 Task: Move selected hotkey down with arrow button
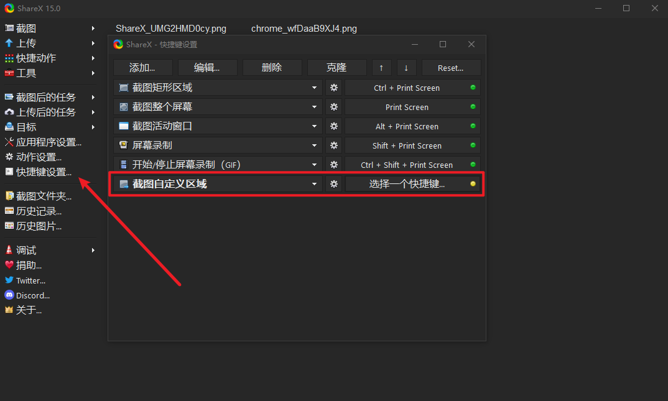coord(406,68)
